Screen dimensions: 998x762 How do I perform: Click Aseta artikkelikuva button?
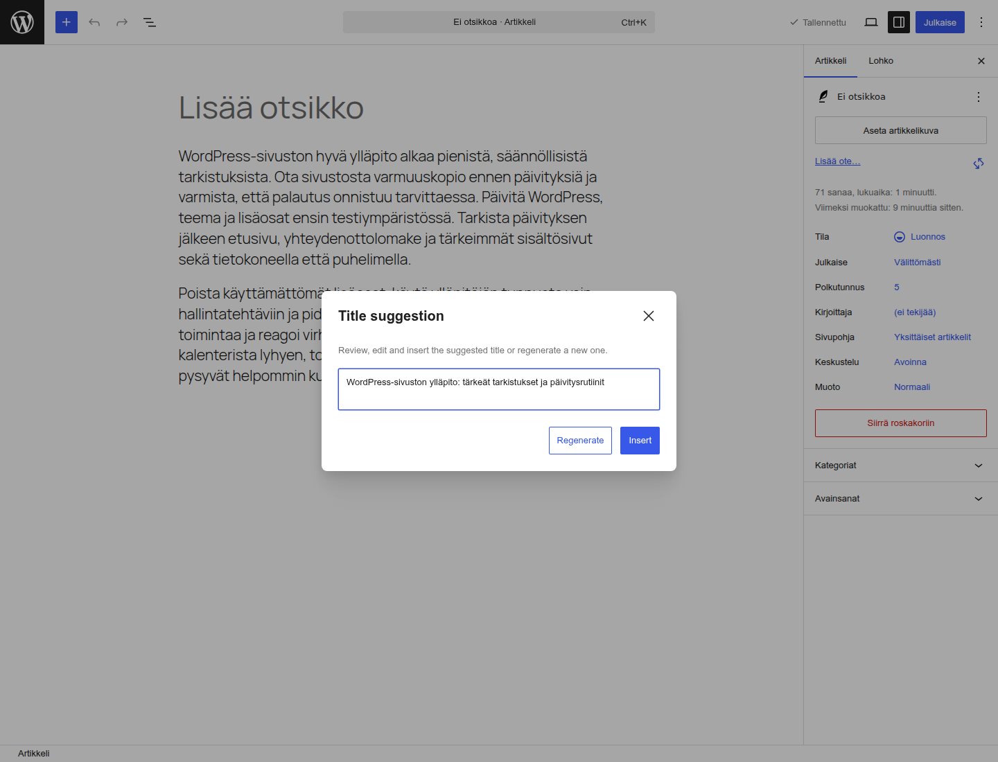[901, 130]
